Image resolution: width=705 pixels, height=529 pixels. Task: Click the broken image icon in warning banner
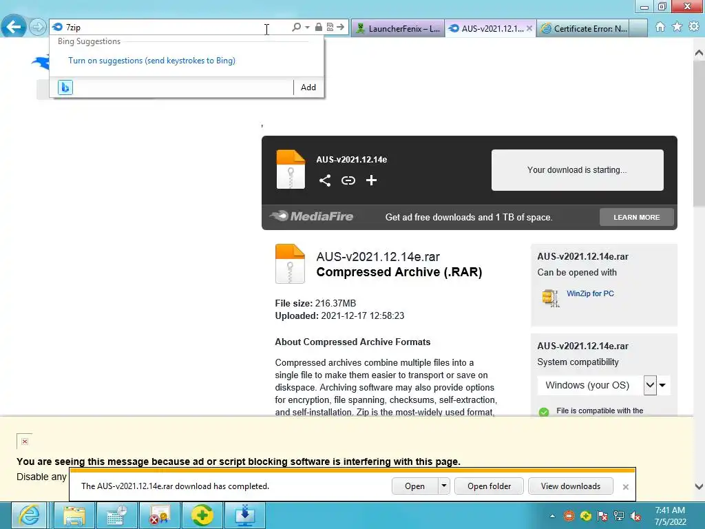pos(24,442)
